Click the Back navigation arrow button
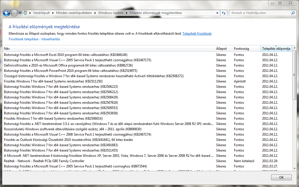The width and height of the screenshot is (299, 187). click(x=6, y=13)
